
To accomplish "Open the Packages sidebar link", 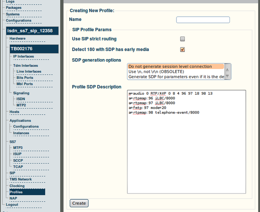I will click(14, 8).
